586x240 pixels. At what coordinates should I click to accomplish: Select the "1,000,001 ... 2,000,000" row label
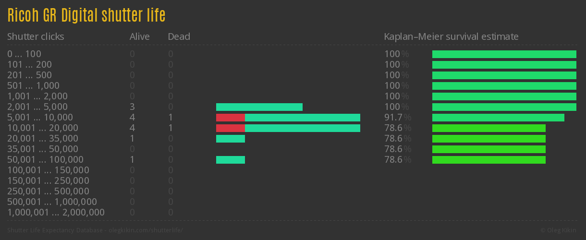56,212
